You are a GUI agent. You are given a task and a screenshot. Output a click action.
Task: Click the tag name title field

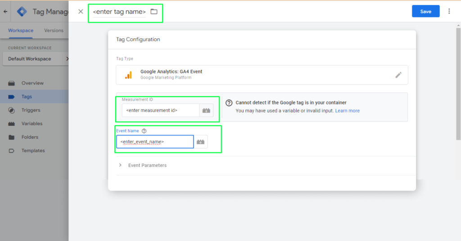point(119,12)
